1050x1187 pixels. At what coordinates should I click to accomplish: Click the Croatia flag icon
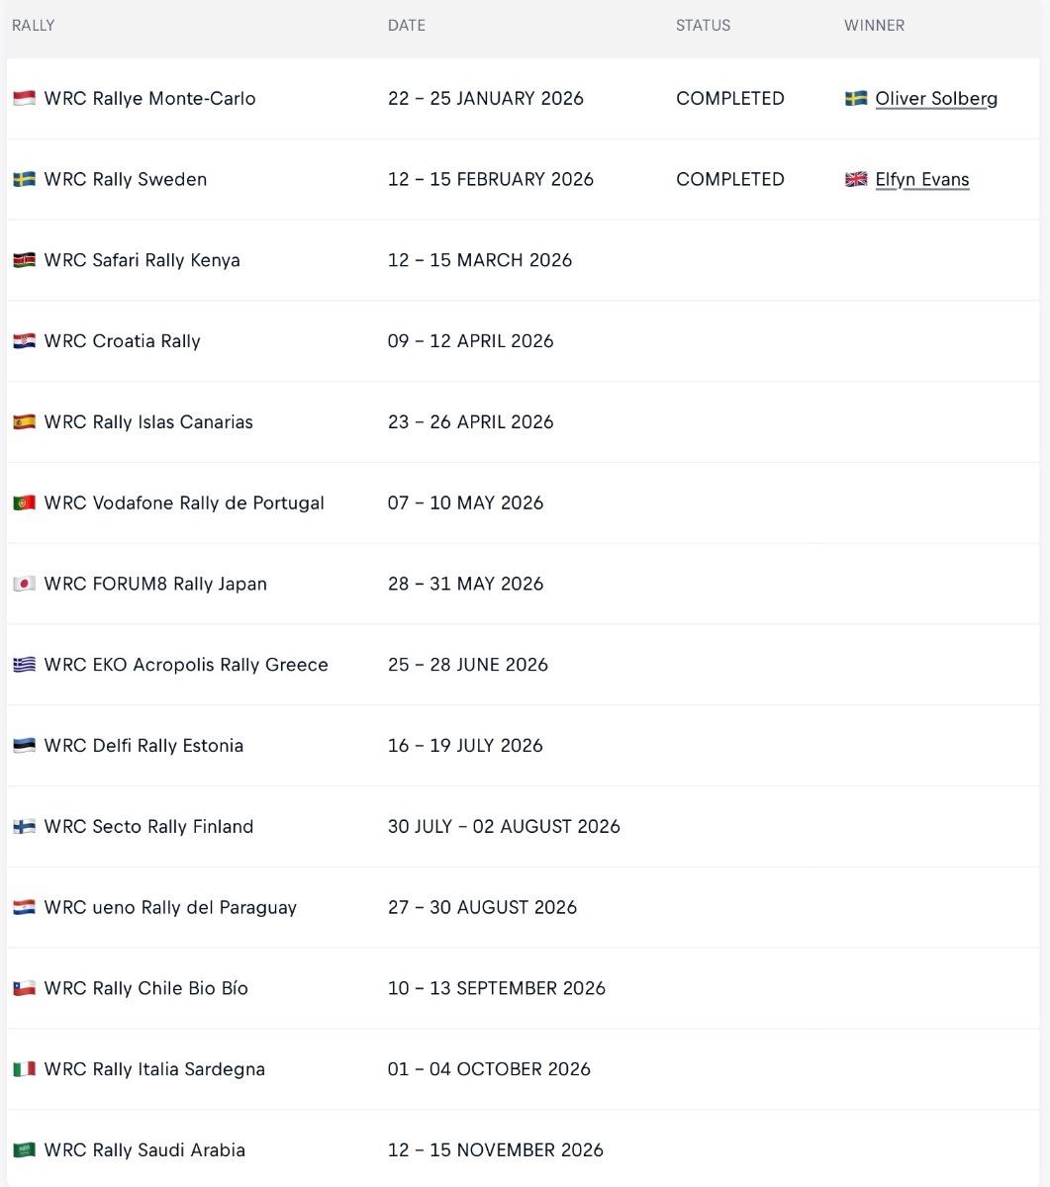click(24, 341)
